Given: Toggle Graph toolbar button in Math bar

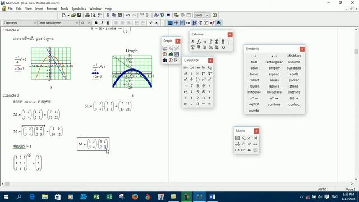Looking at the screenshot, I should click(x=176, y=23).
